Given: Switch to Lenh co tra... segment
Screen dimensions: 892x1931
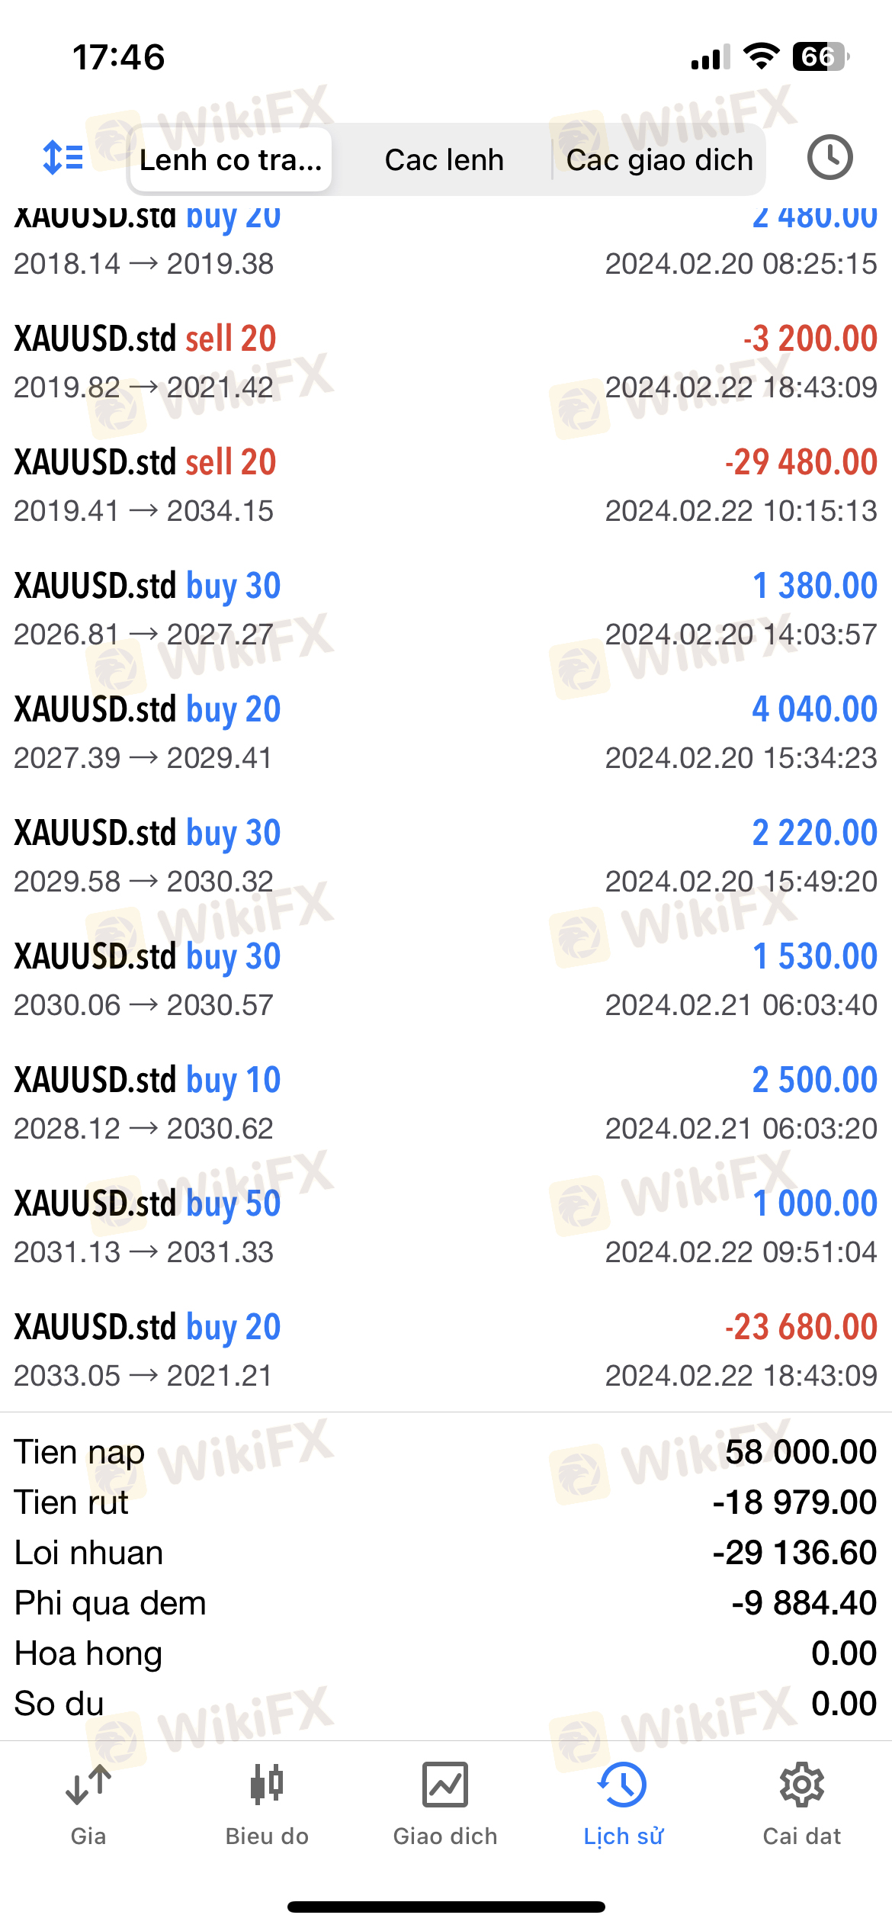Looking at the screenshot, I should [230, 160].
